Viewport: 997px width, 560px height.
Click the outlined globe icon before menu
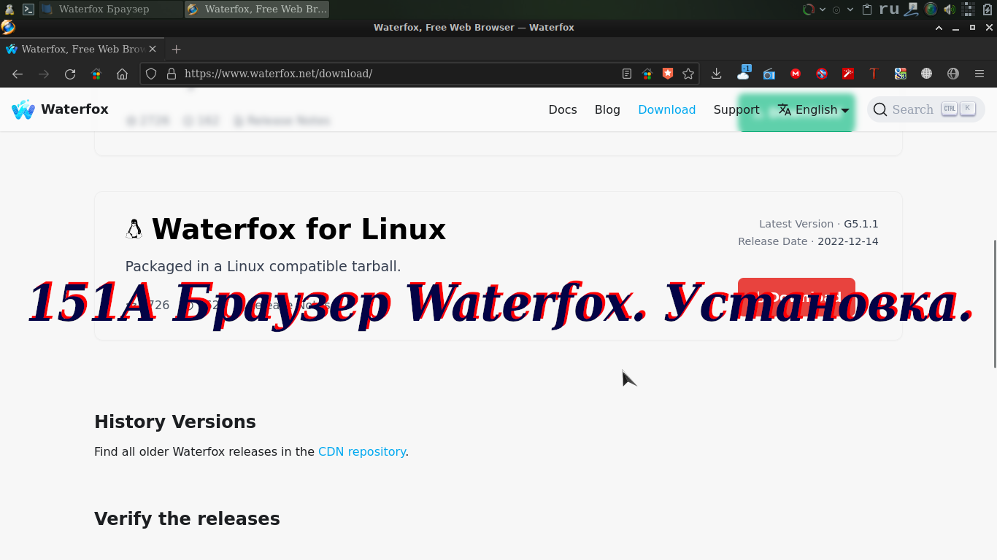[953, 74]
